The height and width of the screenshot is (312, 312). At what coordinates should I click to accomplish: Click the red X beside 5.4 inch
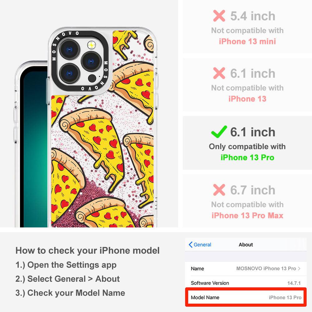219,16
